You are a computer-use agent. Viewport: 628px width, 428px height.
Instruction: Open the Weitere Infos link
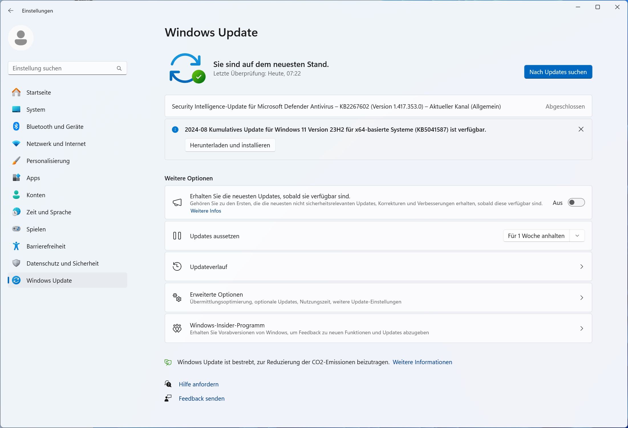pos(206,211)
